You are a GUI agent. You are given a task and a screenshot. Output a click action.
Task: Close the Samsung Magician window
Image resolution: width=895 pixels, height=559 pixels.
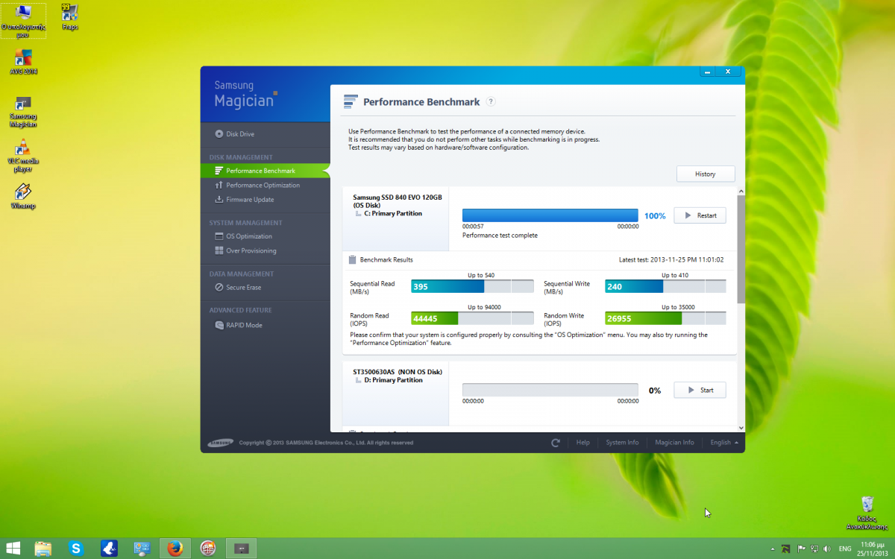coord(728,72)
